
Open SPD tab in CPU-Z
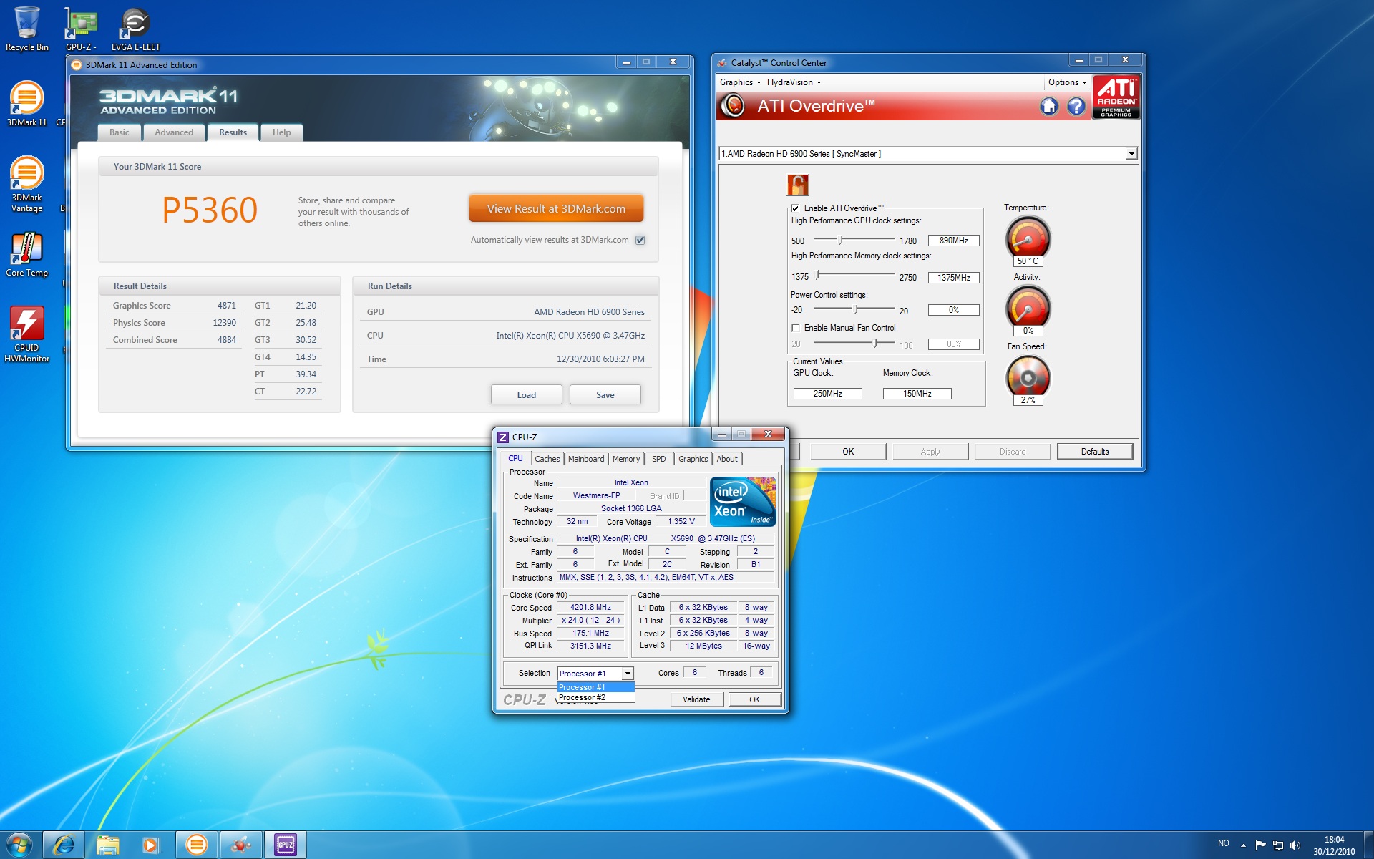659,459
